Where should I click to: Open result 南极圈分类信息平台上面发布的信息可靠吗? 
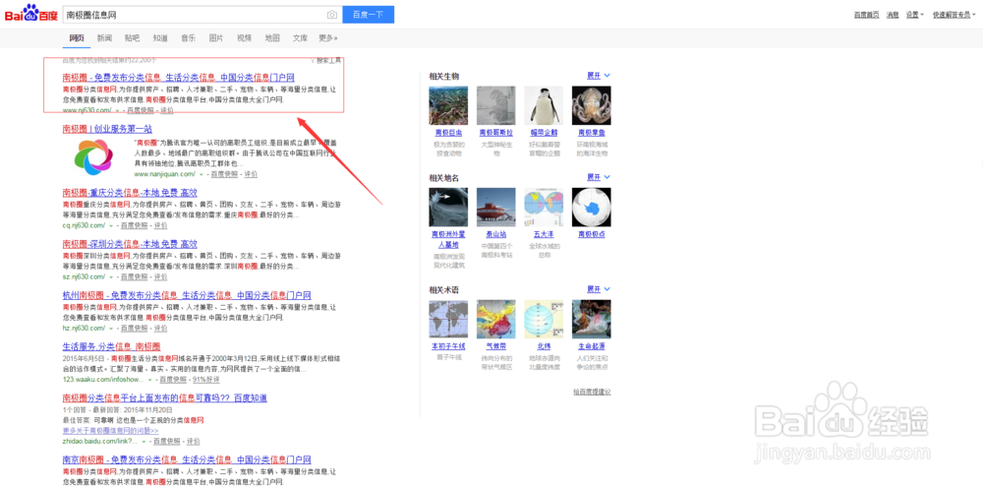165,398
